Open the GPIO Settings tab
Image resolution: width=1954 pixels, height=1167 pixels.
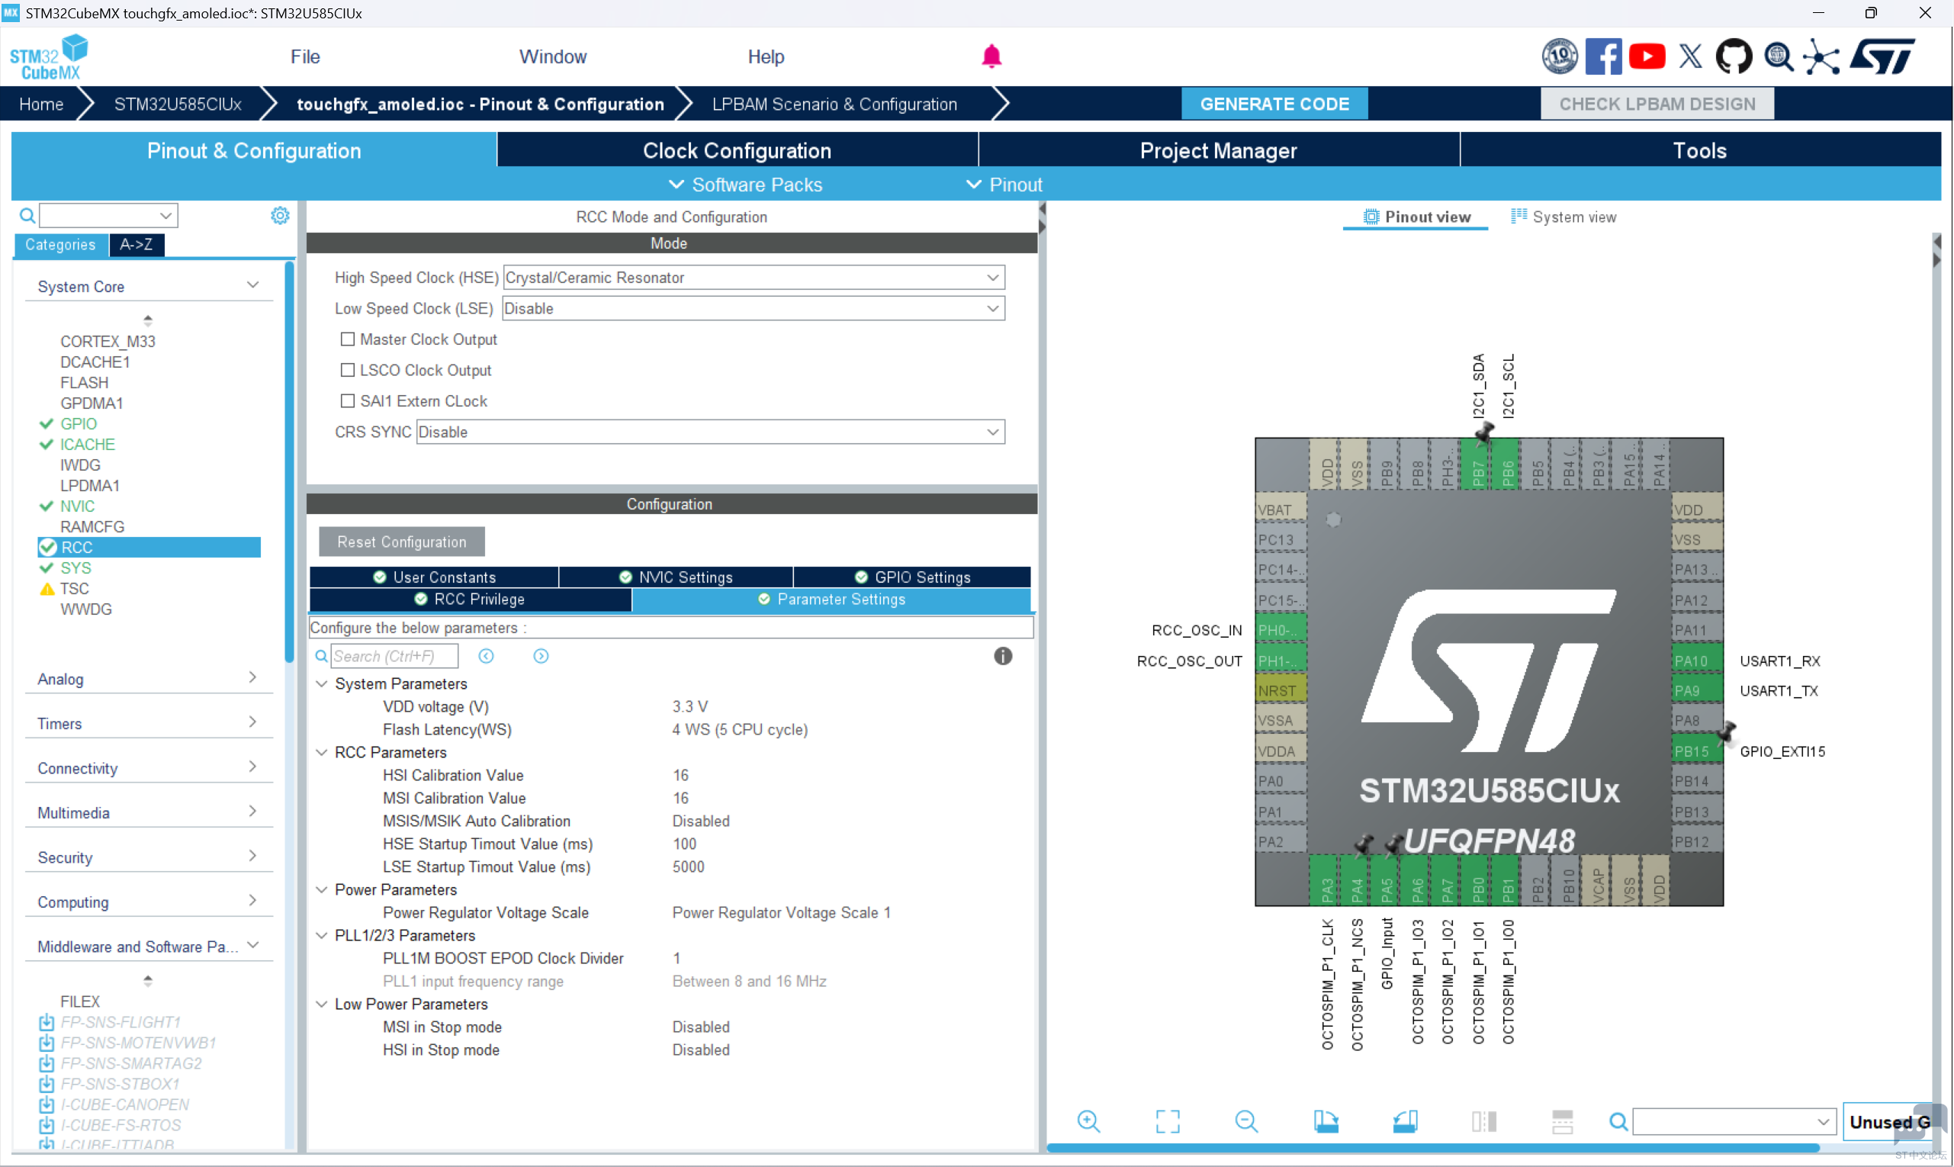912,577
